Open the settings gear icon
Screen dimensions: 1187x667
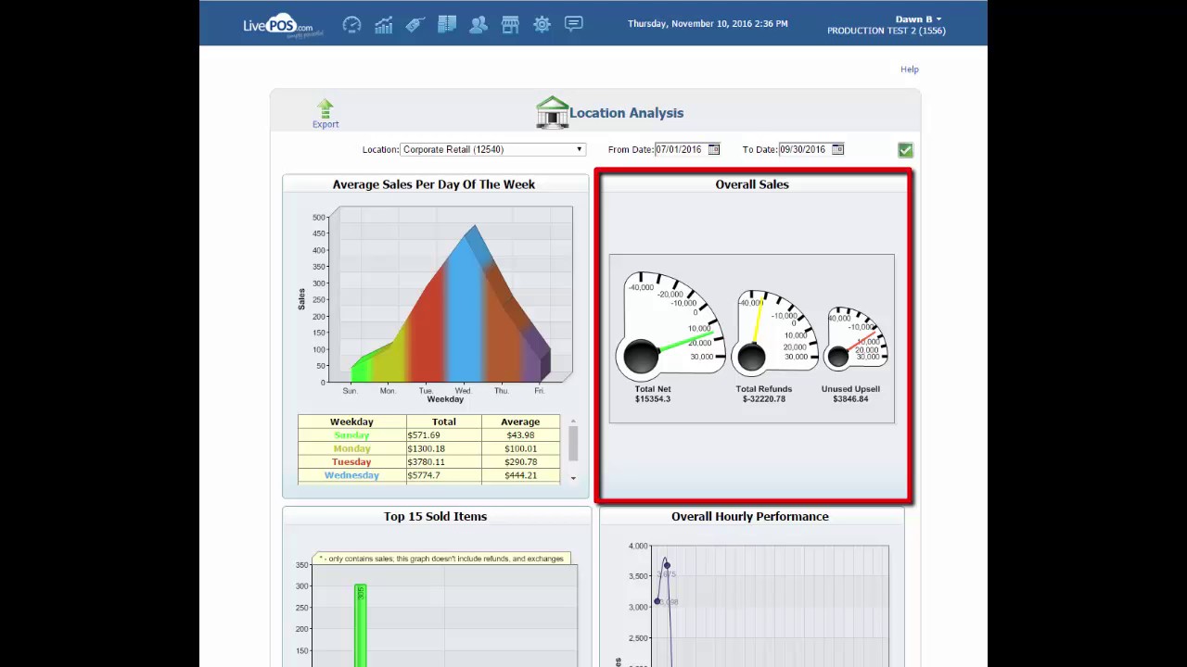pyautogui.click(x=542, y=25)
